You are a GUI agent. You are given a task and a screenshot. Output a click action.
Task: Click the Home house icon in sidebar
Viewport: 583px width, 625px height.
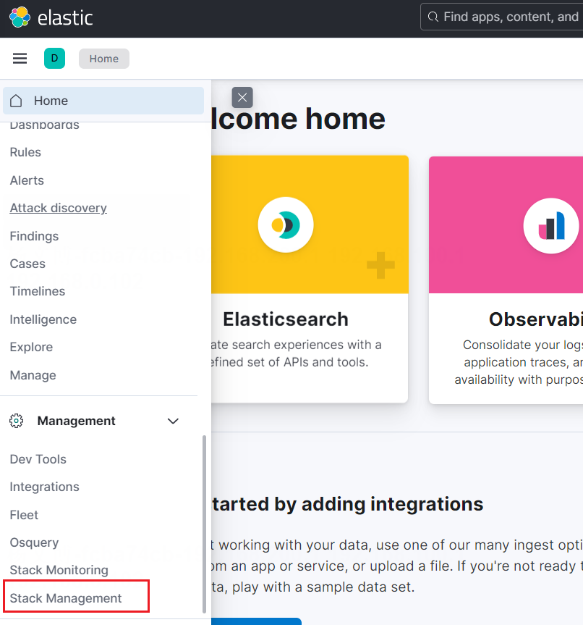17,101
